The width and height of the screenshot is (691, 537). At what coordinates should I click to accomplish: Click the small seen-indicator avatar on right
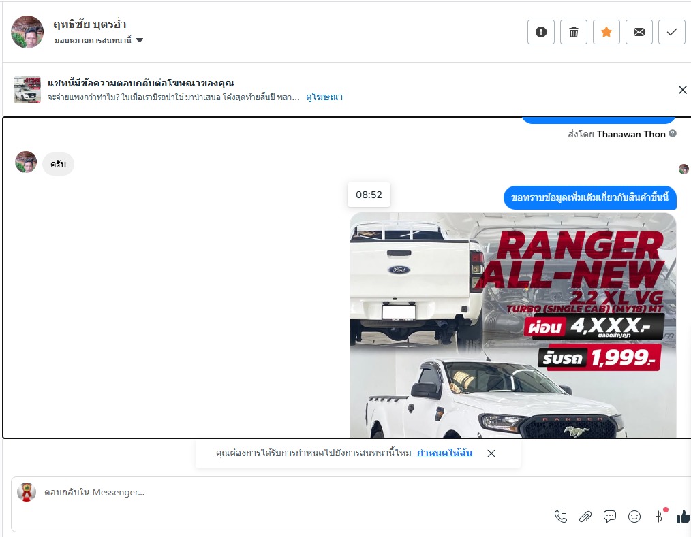click(684, 169)
